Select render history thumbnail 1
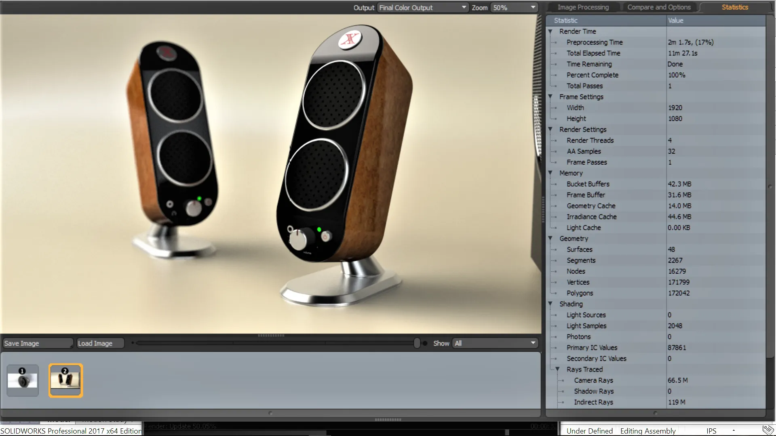The image size is (776, 436). pos(22,379)
